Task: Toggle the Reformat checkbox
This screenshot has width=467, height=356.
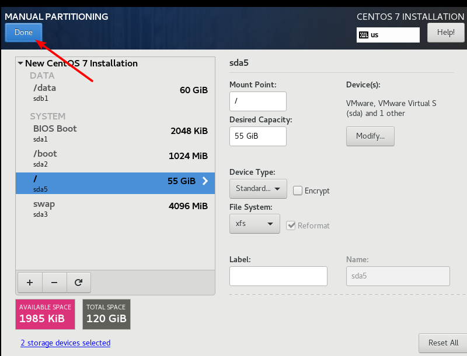Action: click(291, 225)
